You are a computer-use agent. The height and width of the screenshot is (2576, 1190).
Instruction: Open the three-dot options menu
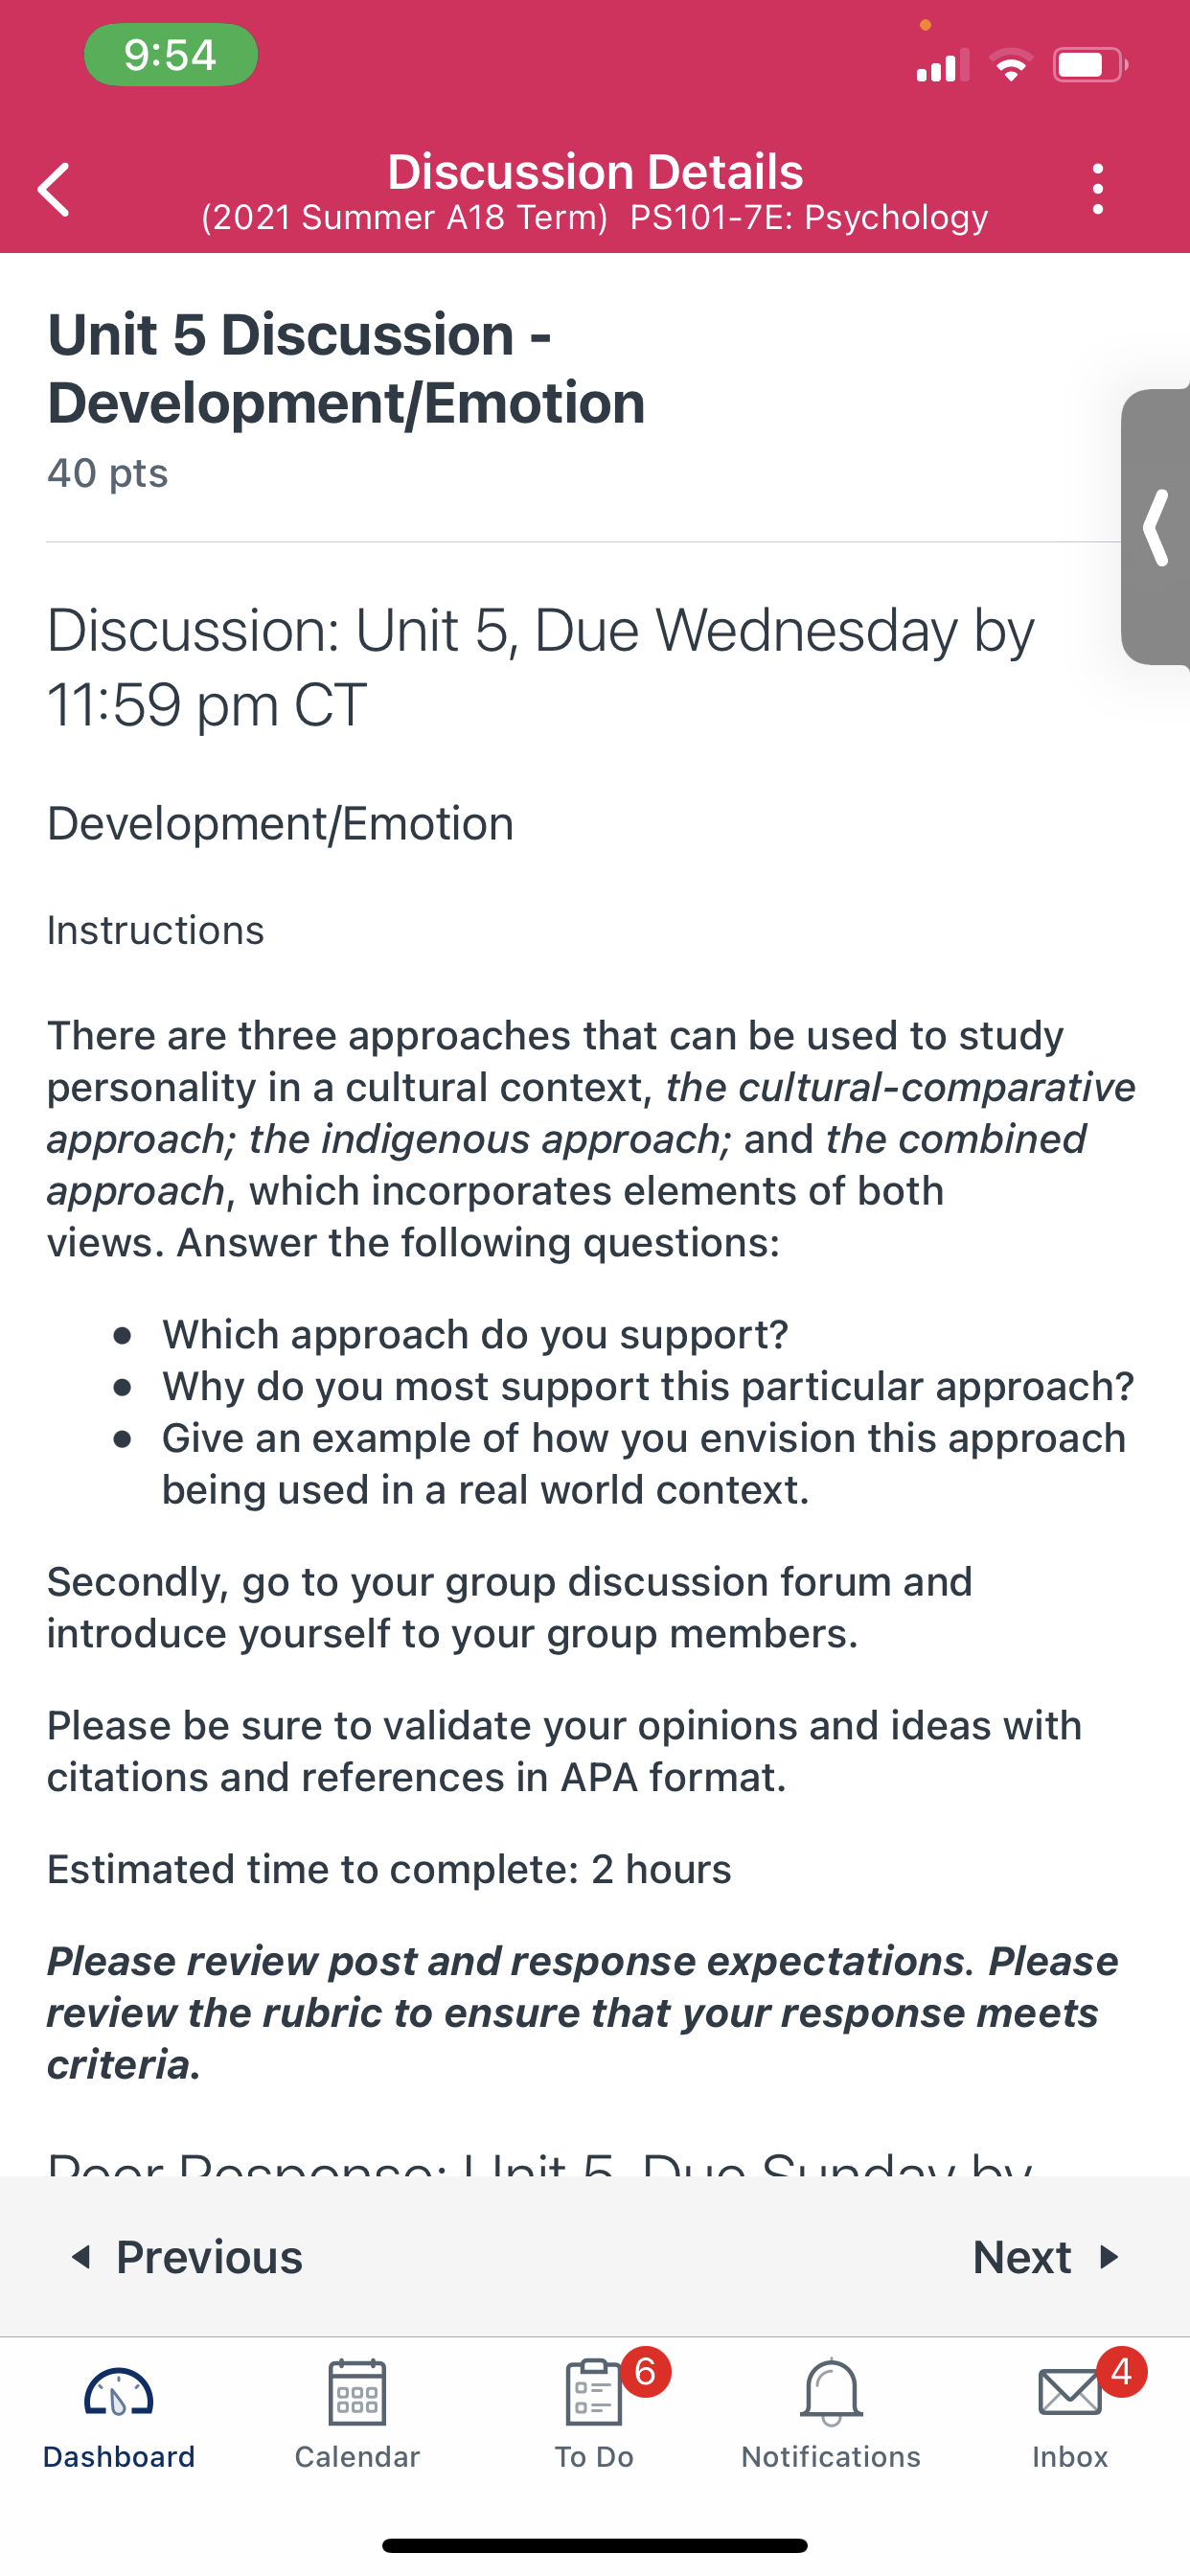point(1098,189)
